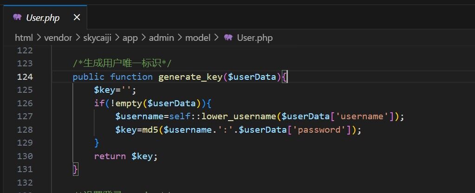Open the html breadcrumb folder
This screenshot has width=475, height=193.
[x=24, y=38]
